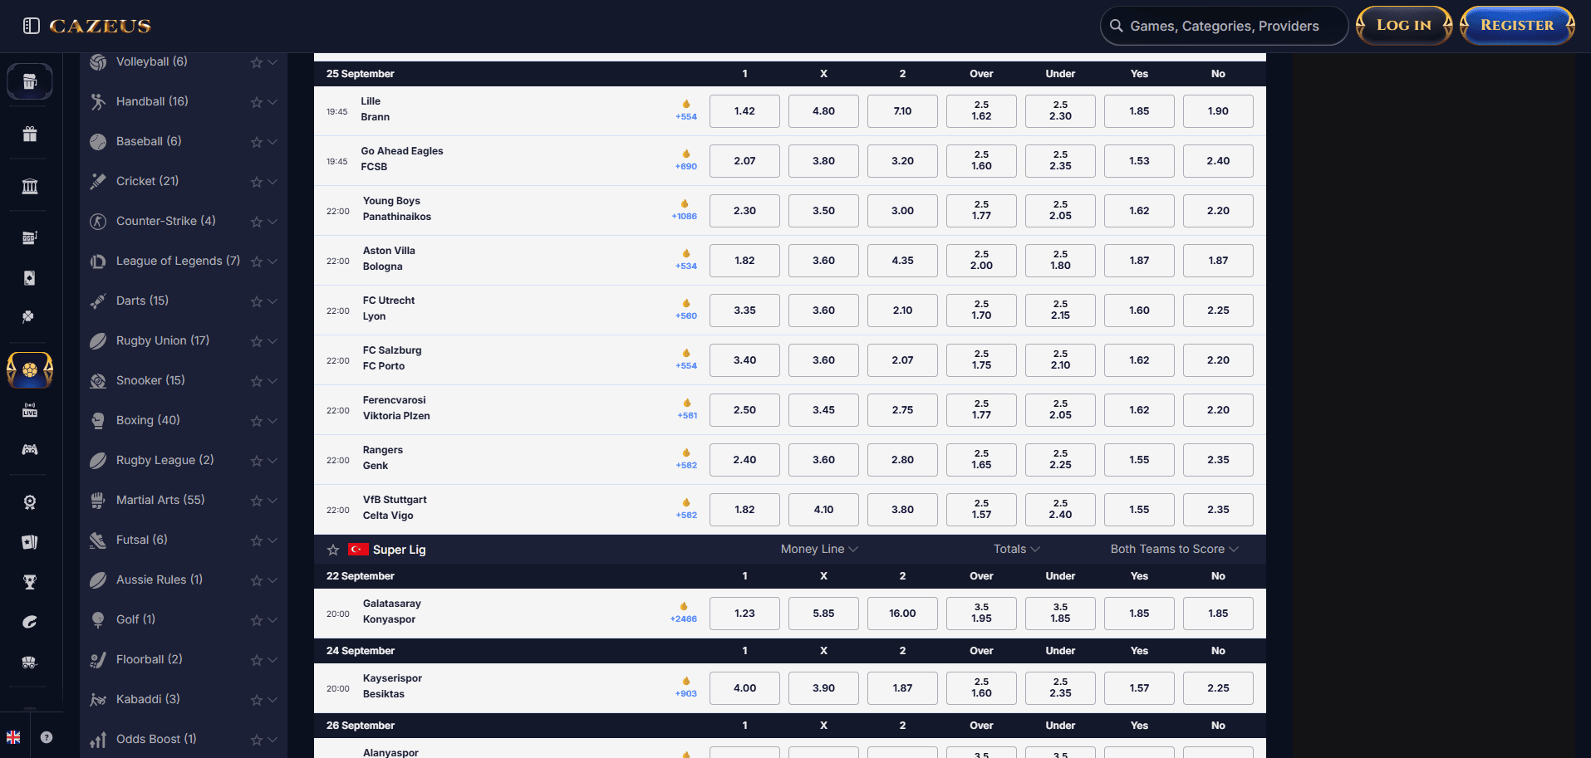Select Martial Arts (55) in sports list

coord(160,500)
